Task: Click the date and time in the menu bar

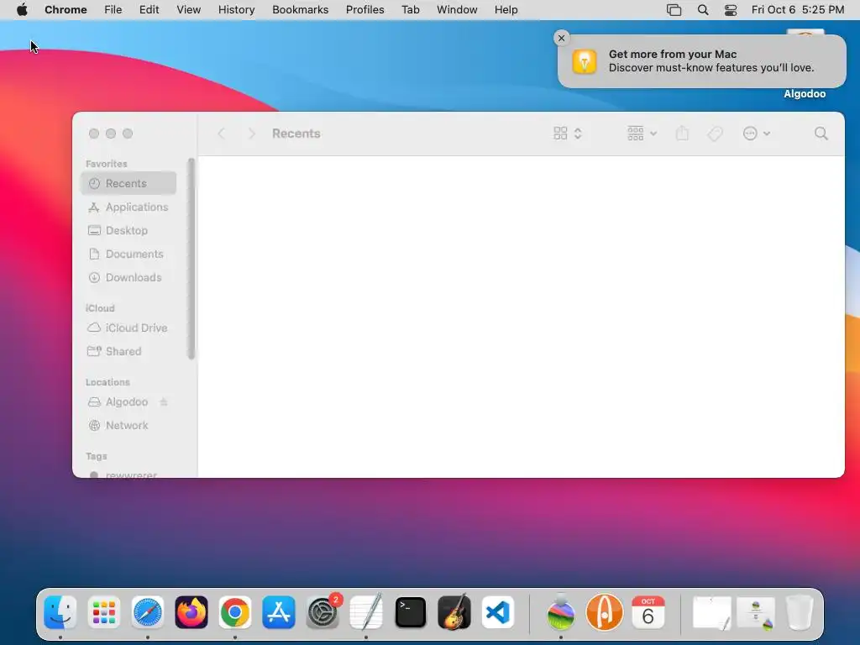Action: [x=798, y=10]
